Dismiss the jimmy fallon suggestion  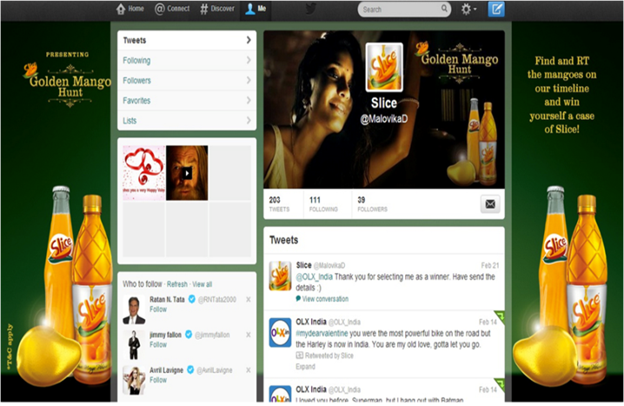[249, 335]
